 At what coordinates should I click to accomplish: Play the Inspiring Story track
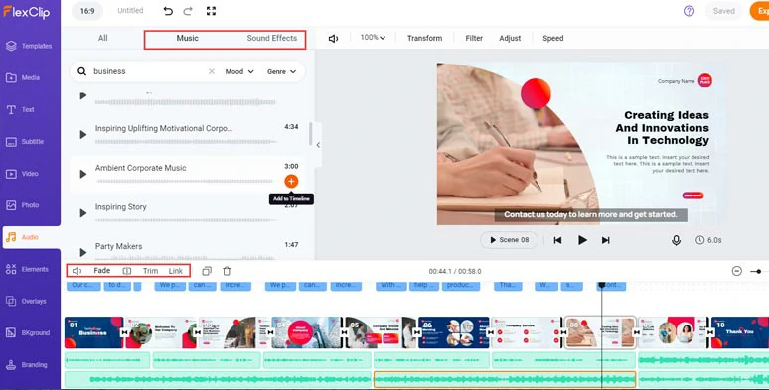point(82,213)
